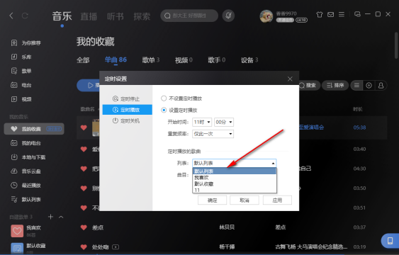Unlike the song 差点 heart icon

click(84, 227)
